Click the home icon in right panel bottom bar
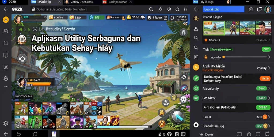274x137 pixels. (x=249, y=134)
